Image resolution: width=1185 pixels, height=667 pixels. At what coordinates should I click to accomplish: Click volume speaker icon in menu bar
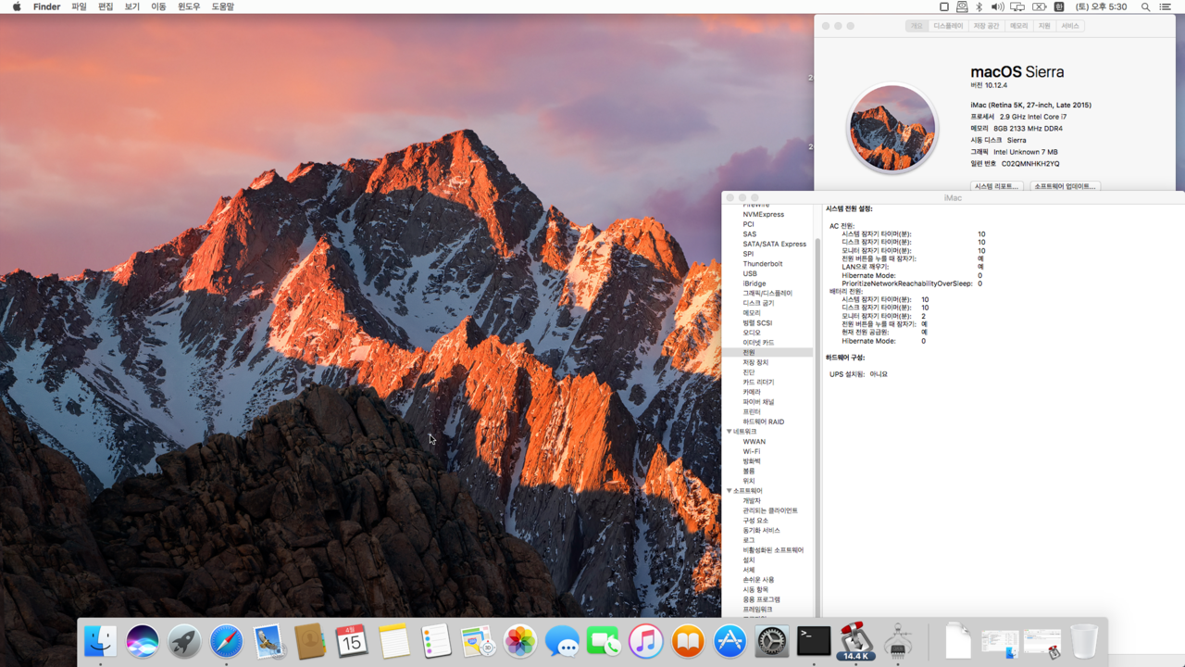(x=998, y=6)
